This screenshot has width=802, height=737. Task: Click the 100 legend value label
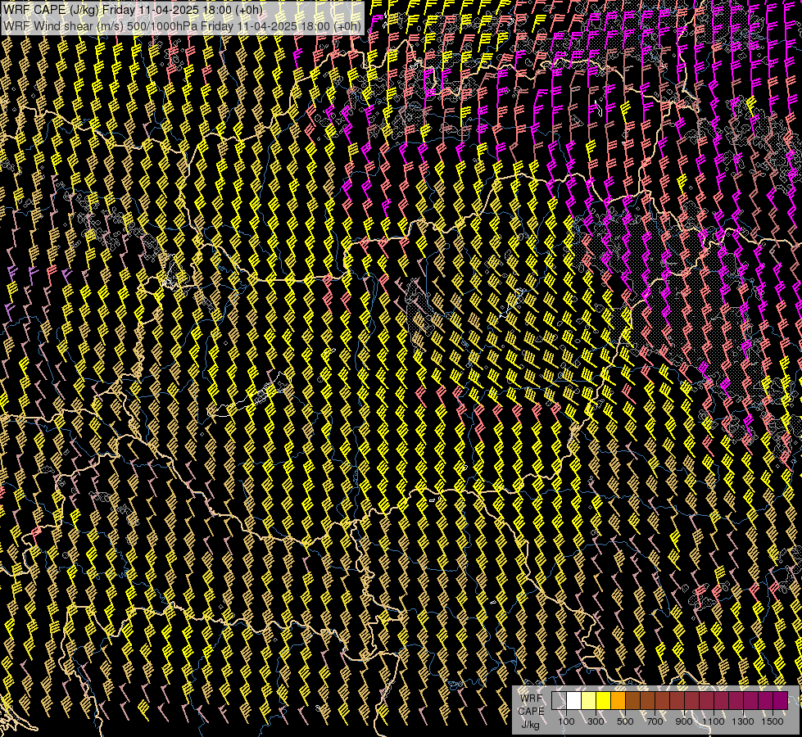(x=566, y=721)
